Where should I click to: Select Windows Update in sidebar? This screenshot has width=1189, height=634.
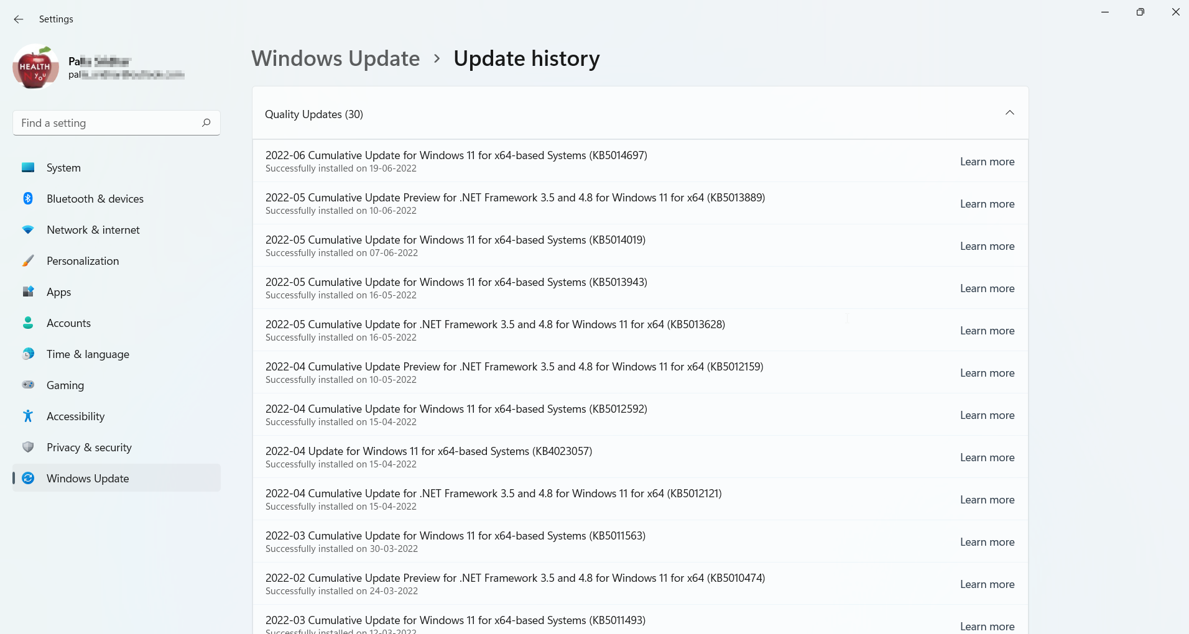pos(88,479)
